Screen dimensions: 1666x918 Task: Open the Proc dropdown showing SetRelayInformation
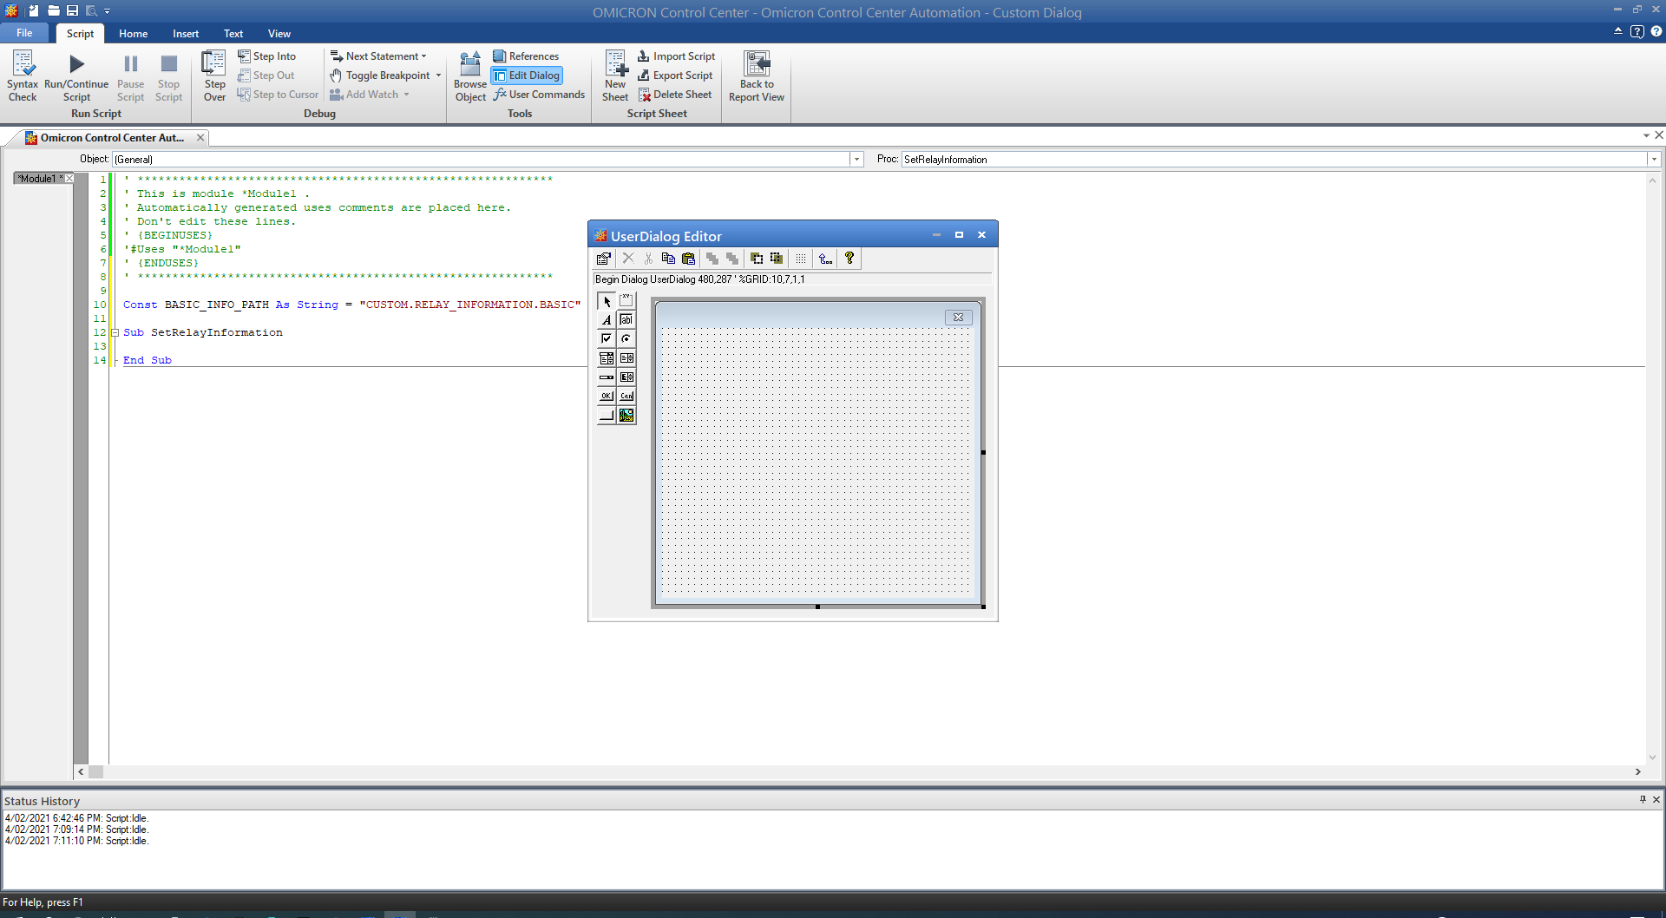click(1654, 159)
